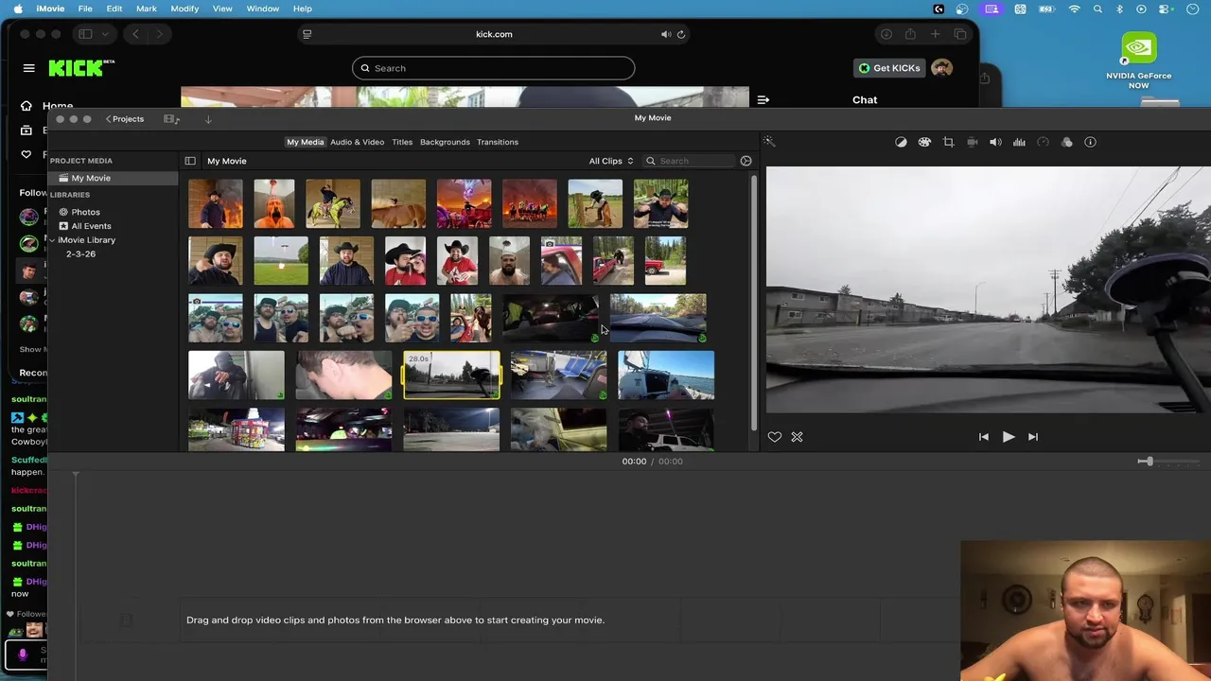Mark clip as favorite with heart

[775, 437]
